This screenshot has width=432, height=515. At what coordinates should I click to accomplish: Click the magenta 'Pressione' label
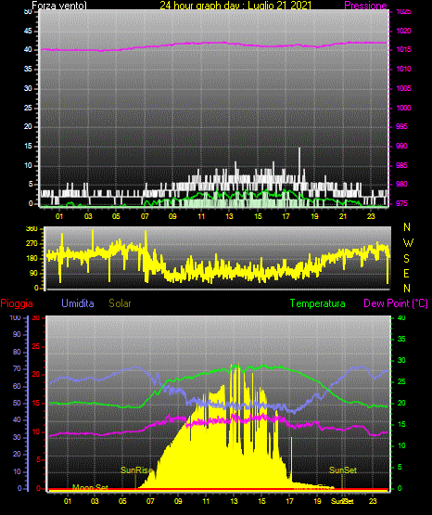click(365, 6)
